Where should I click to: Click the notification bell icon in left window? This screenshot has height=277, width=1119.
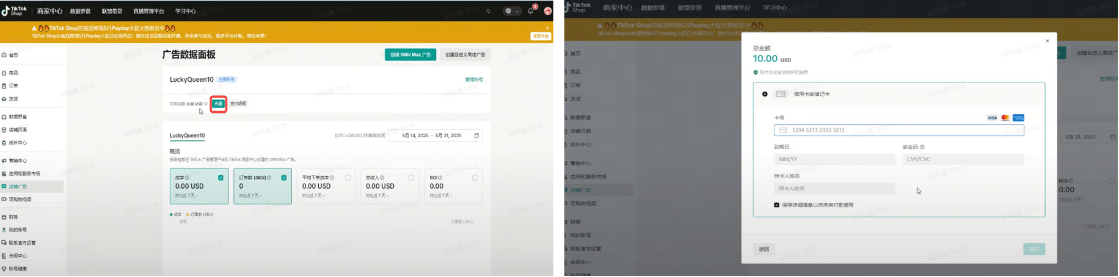(530, 11)
